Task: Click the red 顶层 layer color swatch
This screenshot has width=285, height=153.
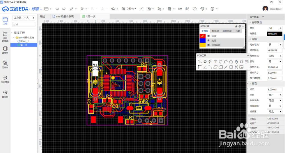Action: [x=202, y=36]
